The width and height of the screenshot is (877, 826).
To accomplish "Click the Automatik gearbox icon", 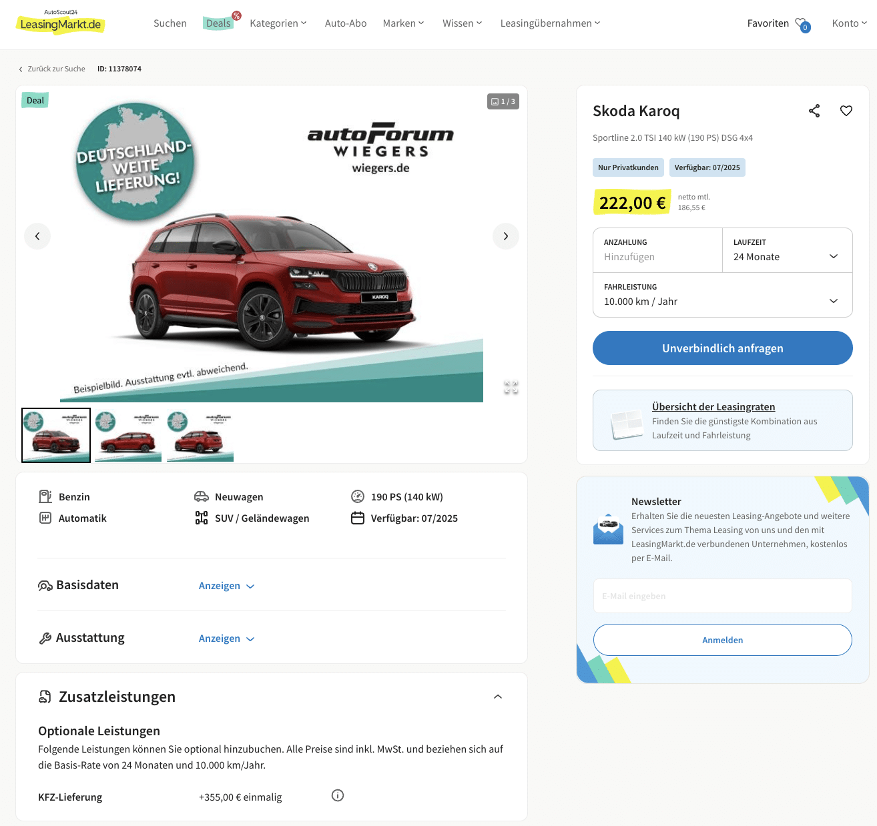I will click(45, 518).
